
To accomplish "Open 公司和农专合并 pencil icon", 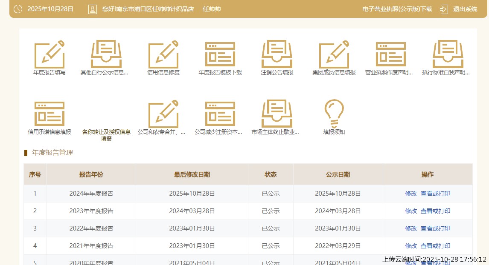I will (163, 114).
